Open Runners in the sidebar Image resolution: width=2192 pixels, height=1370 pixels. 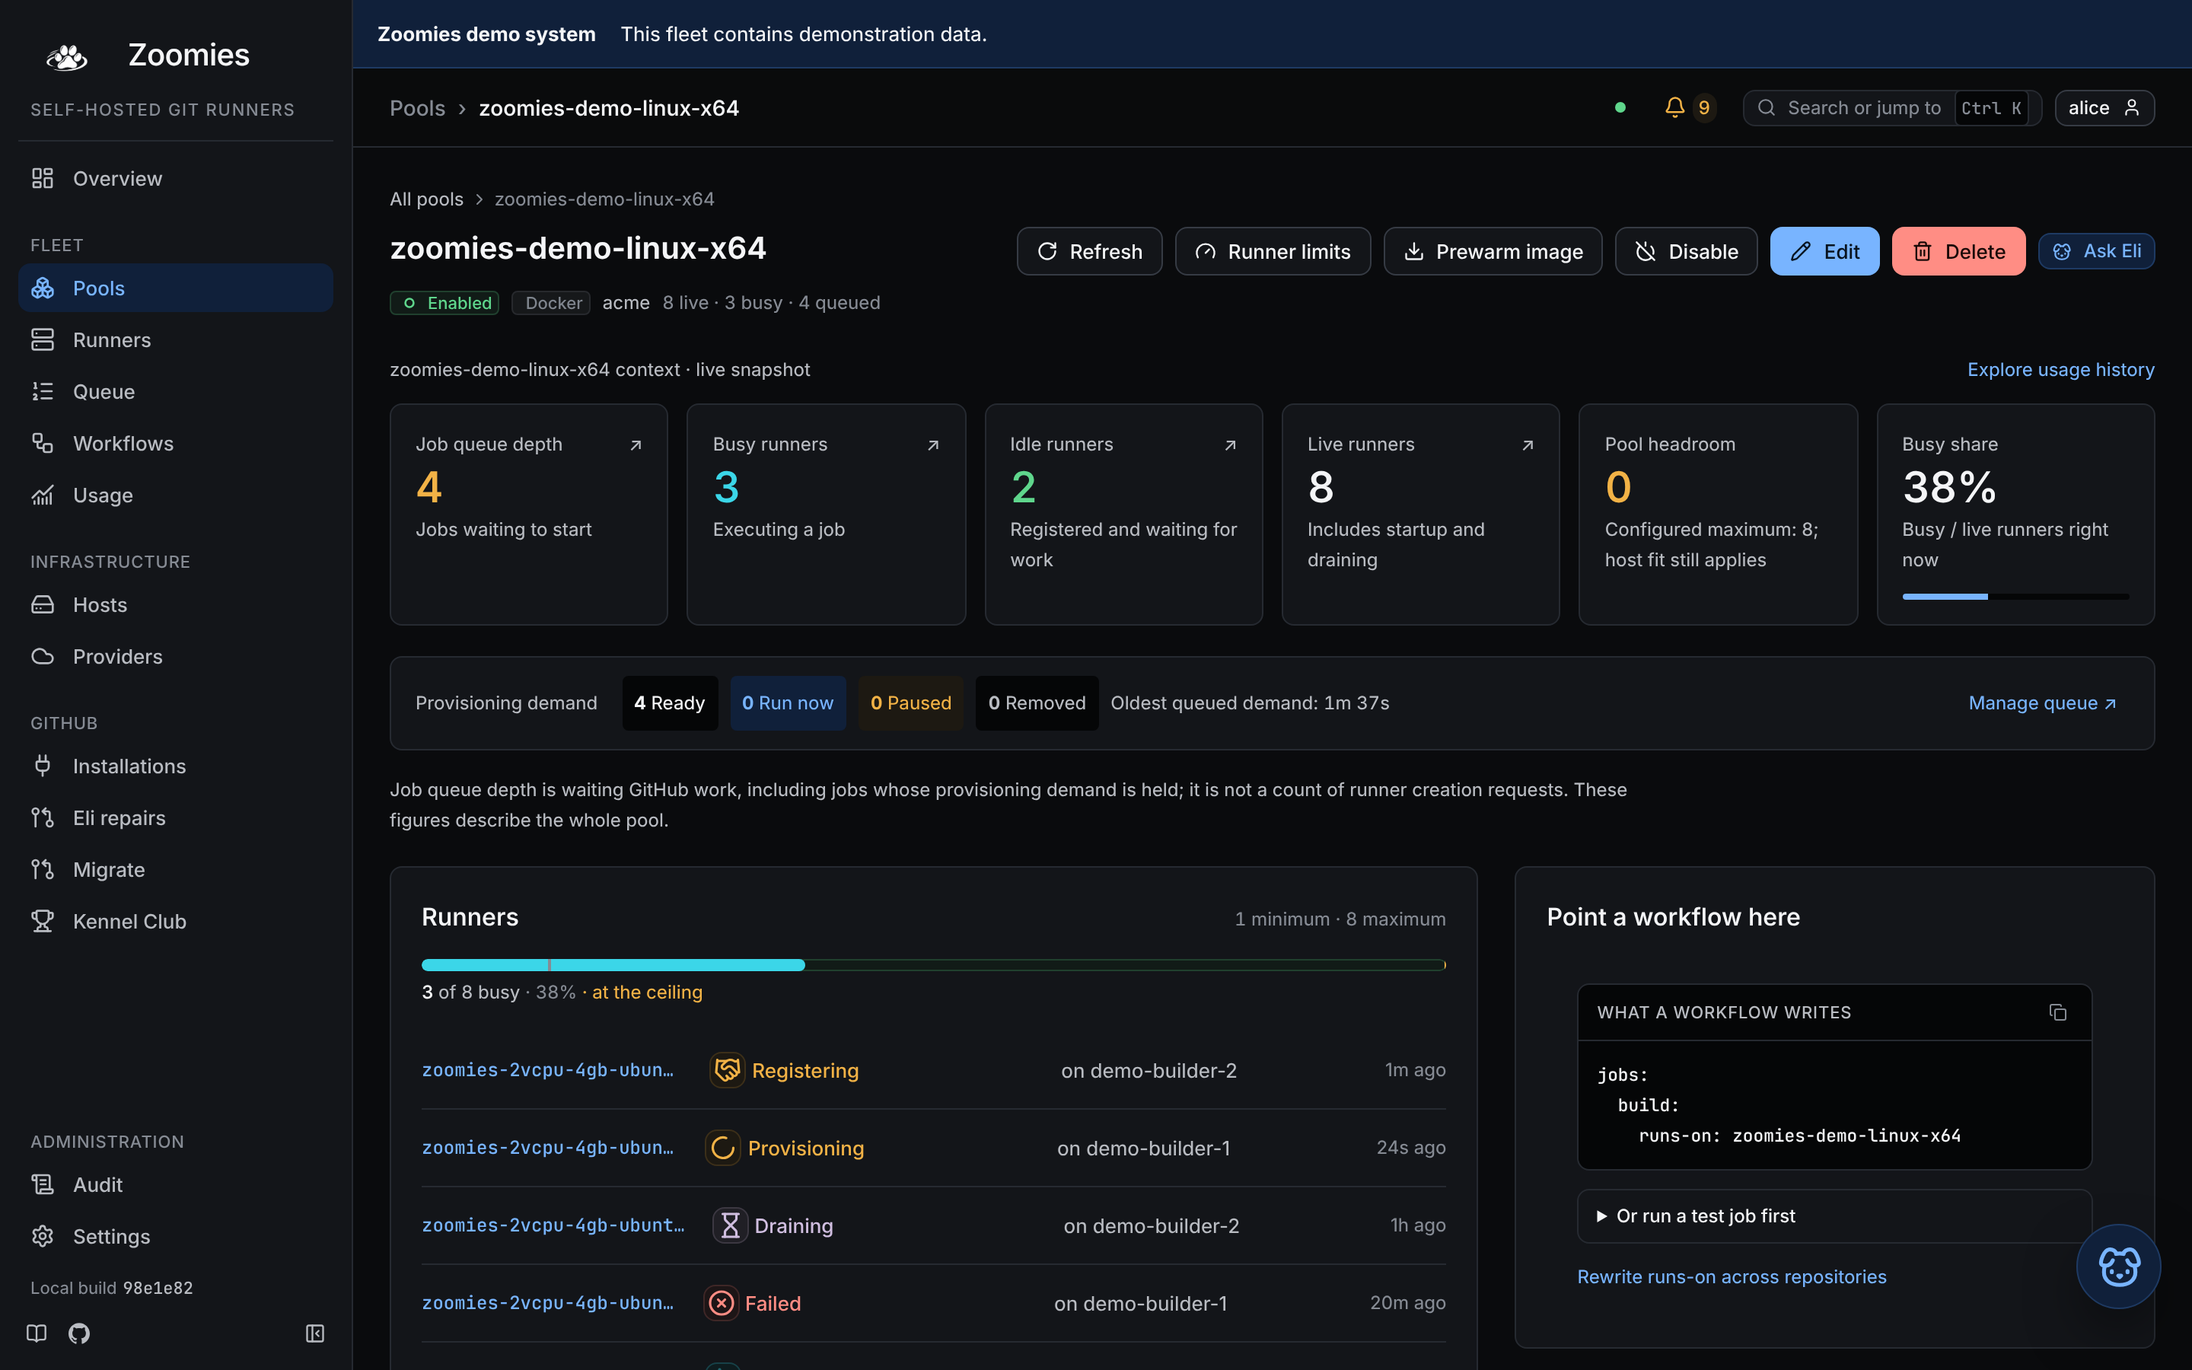point(176,339)
